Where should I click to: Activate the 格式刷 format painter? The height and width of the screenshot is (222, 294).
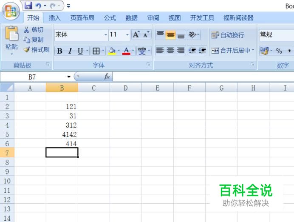37,49
